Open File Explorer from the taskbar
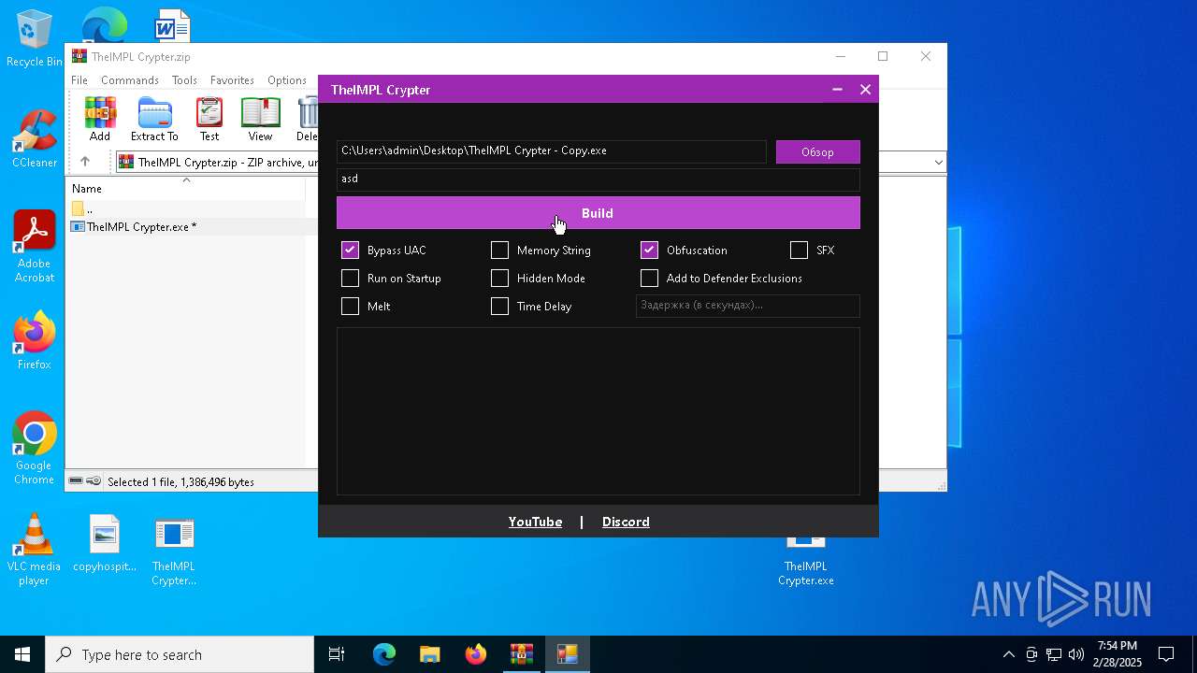Image resolution: width=1197 pixels, height=673 pixels. coord(429,654)
